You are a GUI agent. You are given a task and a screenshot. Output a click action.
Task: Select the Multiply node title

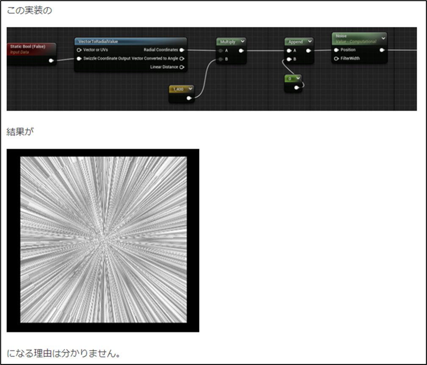[x=227, y=41]
